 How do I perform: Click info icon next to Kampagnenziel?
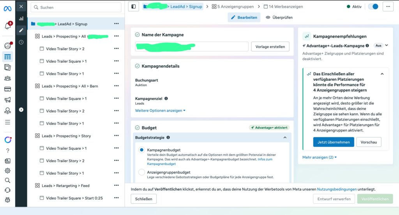point(166,98)
